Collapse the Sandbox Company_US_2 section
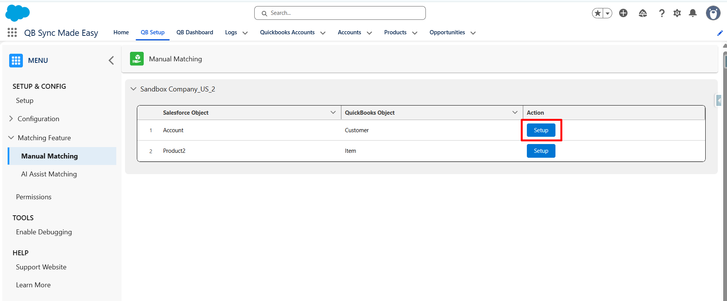 click(133, 89)
